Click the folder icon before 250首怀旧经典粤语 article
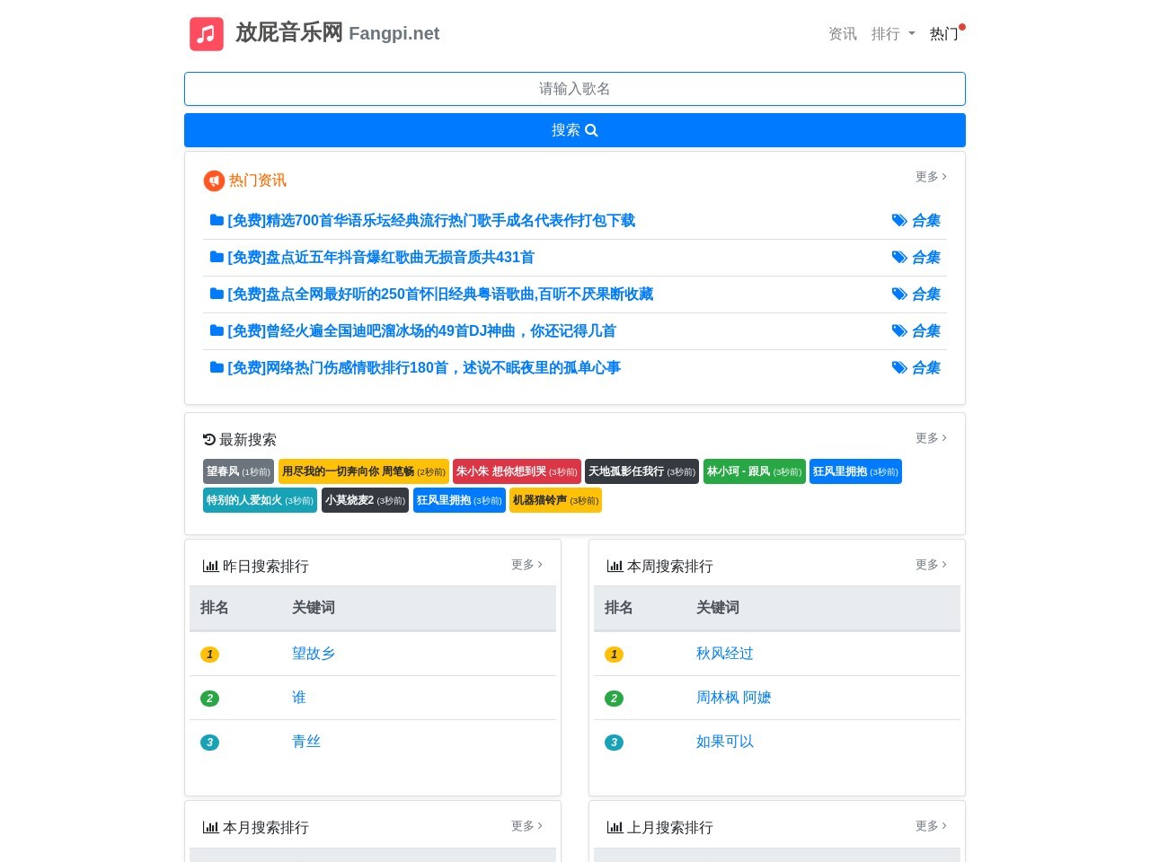Screen dimensions: 1150x862 click(x=217, y=294)
